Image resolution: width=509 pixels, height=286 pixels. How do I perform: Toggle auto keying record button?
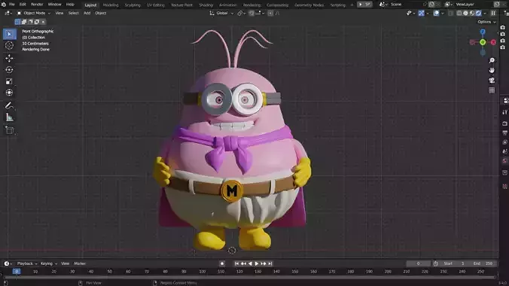(222, 263)
